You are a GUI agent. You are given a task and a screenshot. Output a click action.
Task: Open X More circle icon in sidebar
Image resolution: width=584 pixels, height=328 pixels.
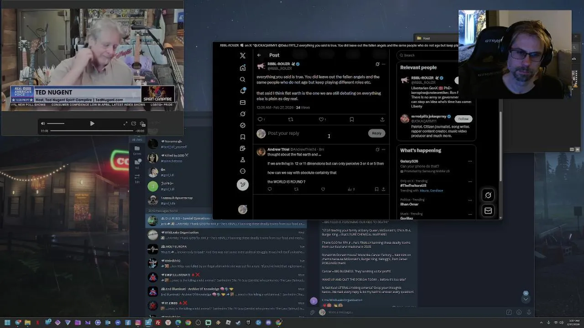[243, 171]
